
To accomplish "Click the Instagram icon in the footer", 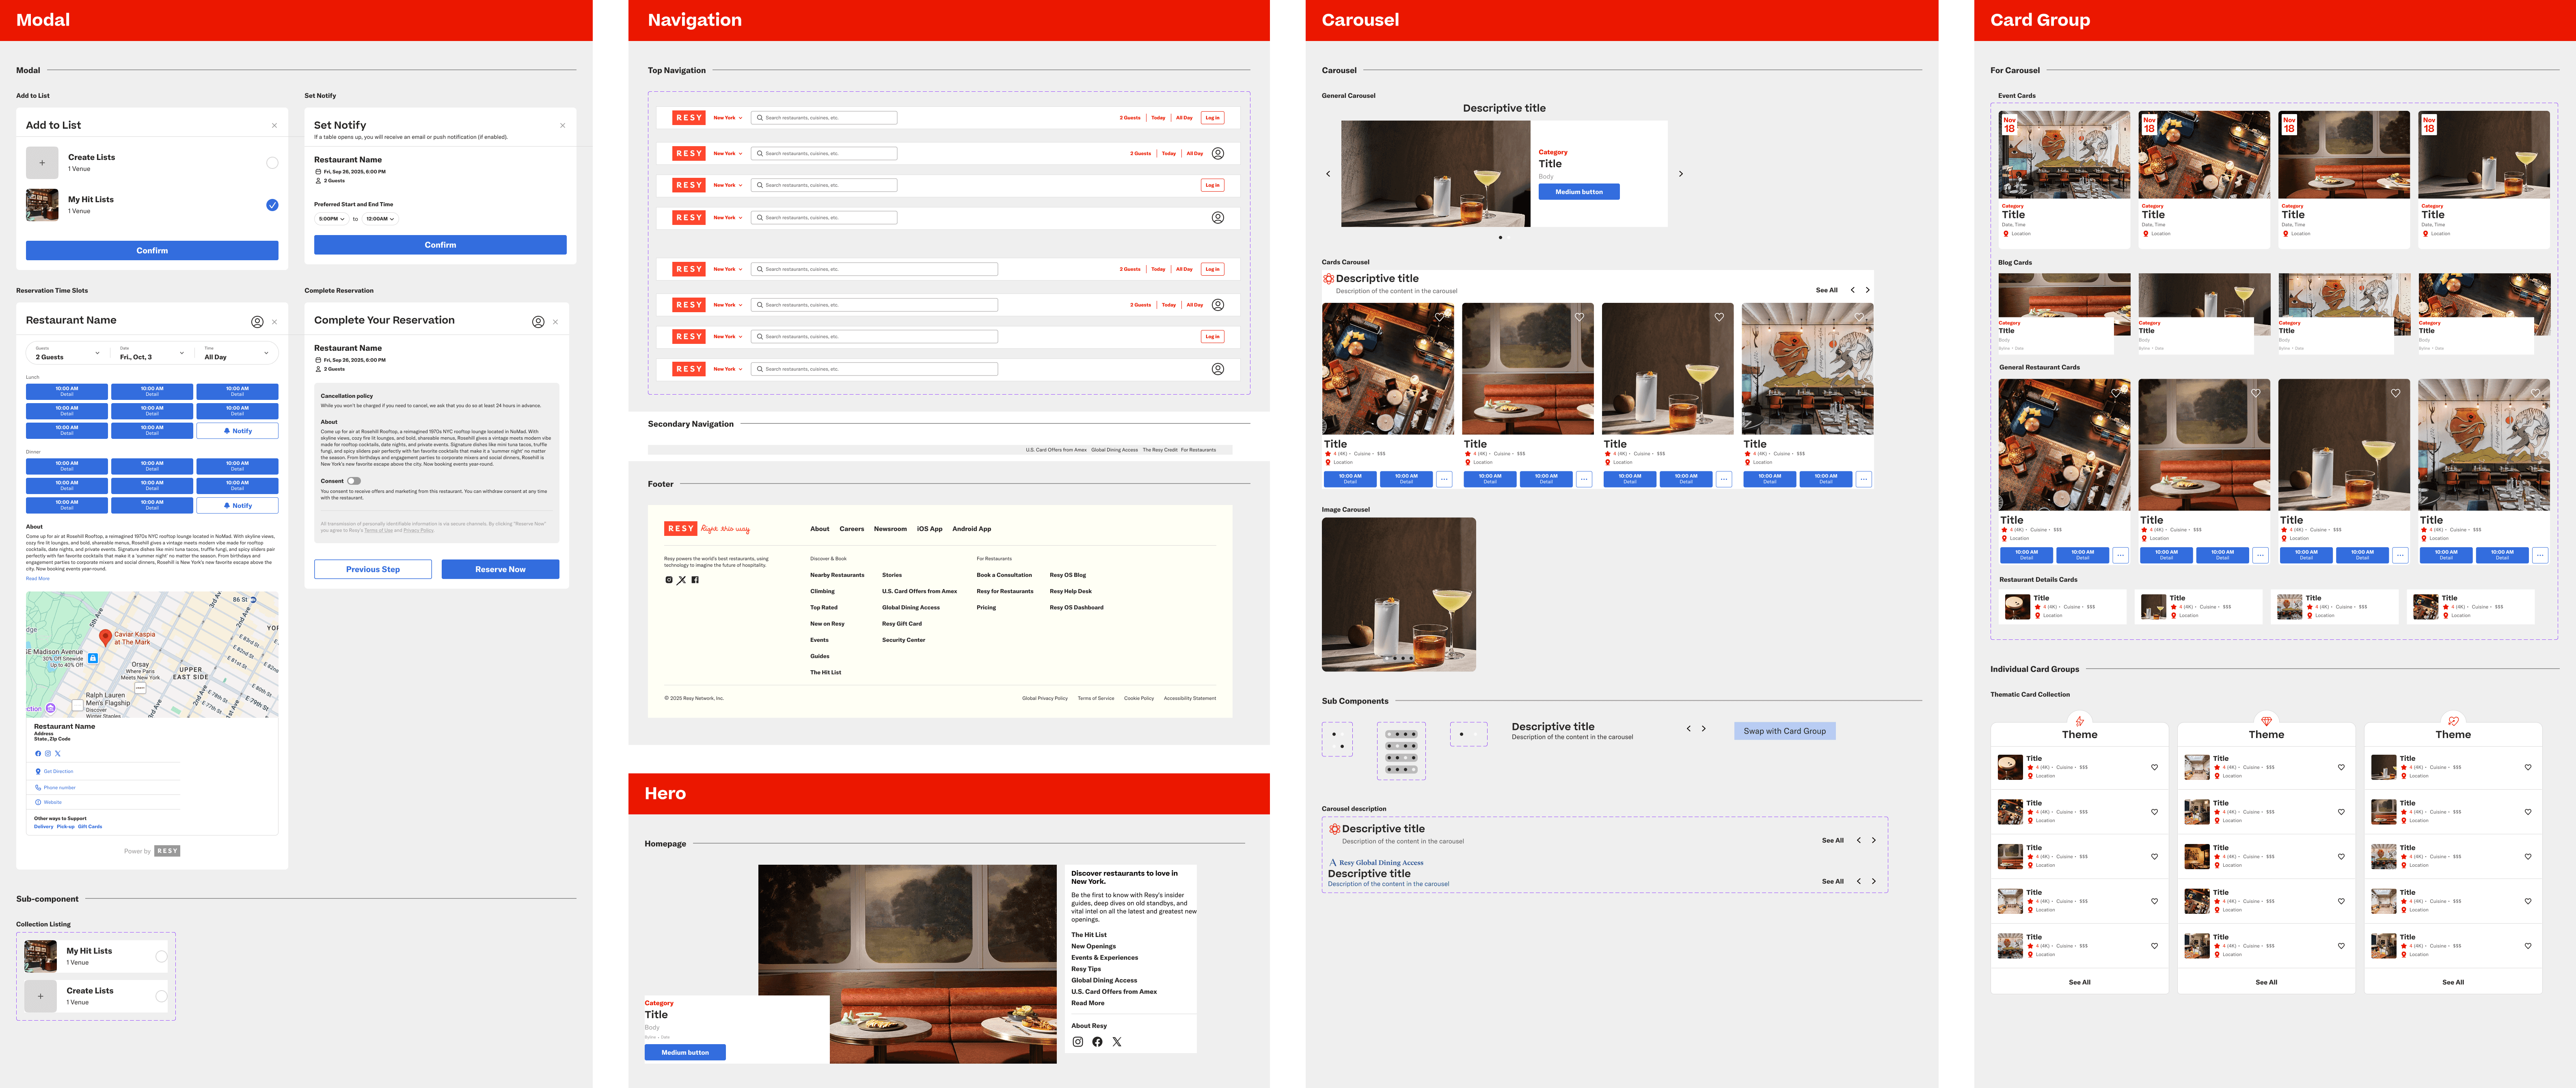I will pyautogui.click(x=669, y=580).
